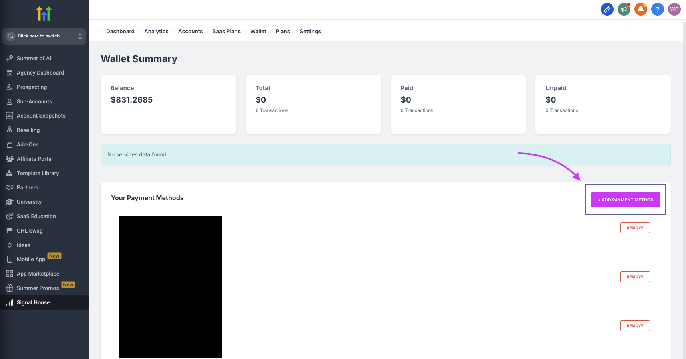Click the Paid card's 0 Transactions text
This screenshot has width=686, height=359.
pyautogui.click(x=417, y=110)
